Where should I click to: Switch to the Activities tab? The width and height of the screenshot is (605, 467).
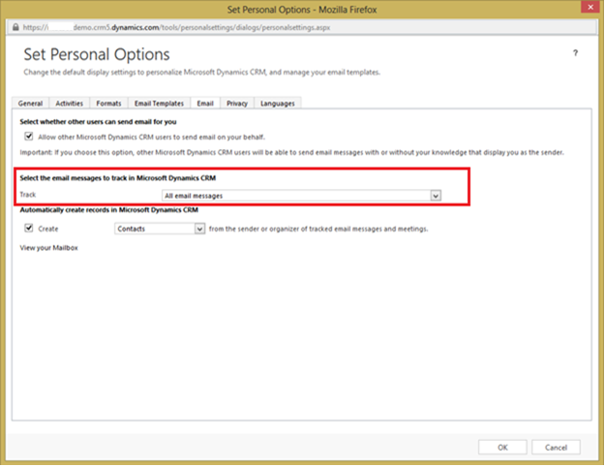click(69, 103)
